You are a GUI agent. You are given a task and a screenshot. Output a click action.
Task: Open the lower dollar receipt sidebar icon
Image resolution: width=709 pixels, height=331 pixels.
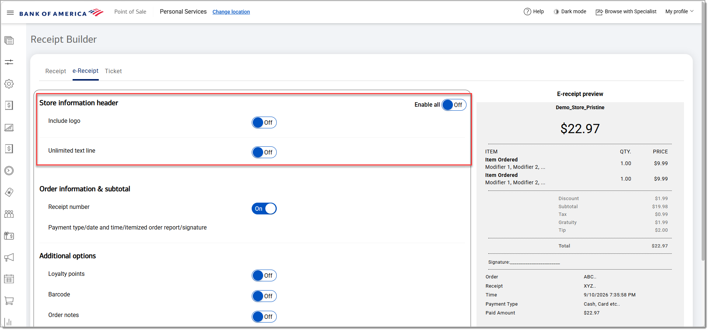(x=9, y=149)
